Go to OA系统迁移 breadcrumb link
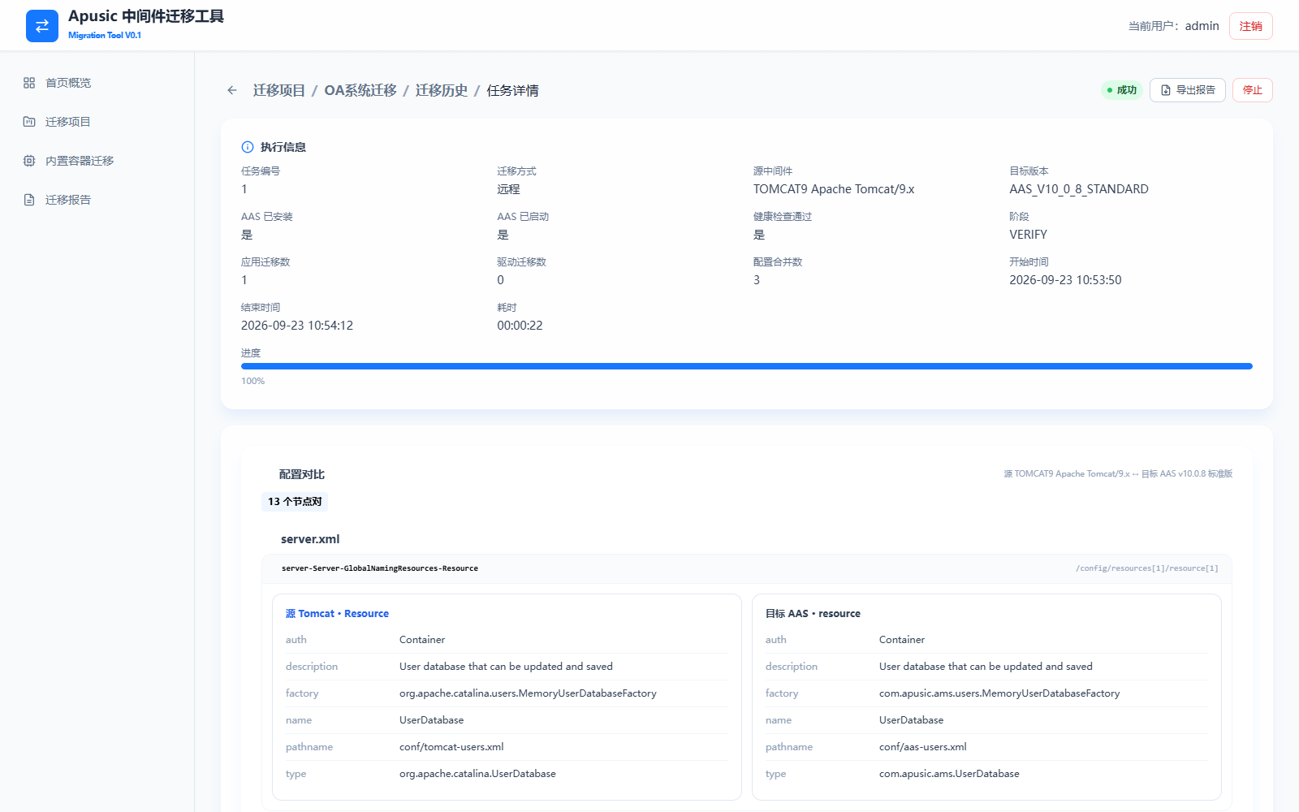The width and height of the screenshot is (1299, 812). 360,90
